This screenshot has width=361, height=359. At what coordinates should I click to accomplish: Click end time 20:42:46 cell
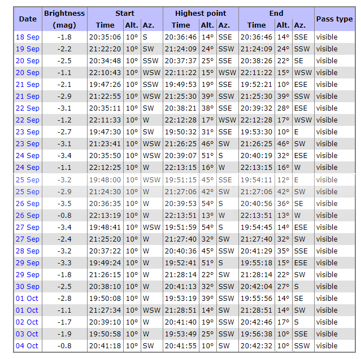click(x=256, y=322)
